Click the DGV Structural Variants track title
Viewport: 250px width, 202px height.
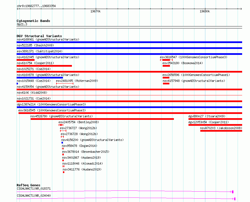39,36
